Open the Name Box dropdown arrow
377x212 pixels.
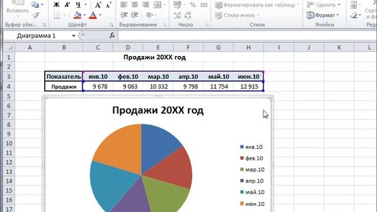coord(74,36)
